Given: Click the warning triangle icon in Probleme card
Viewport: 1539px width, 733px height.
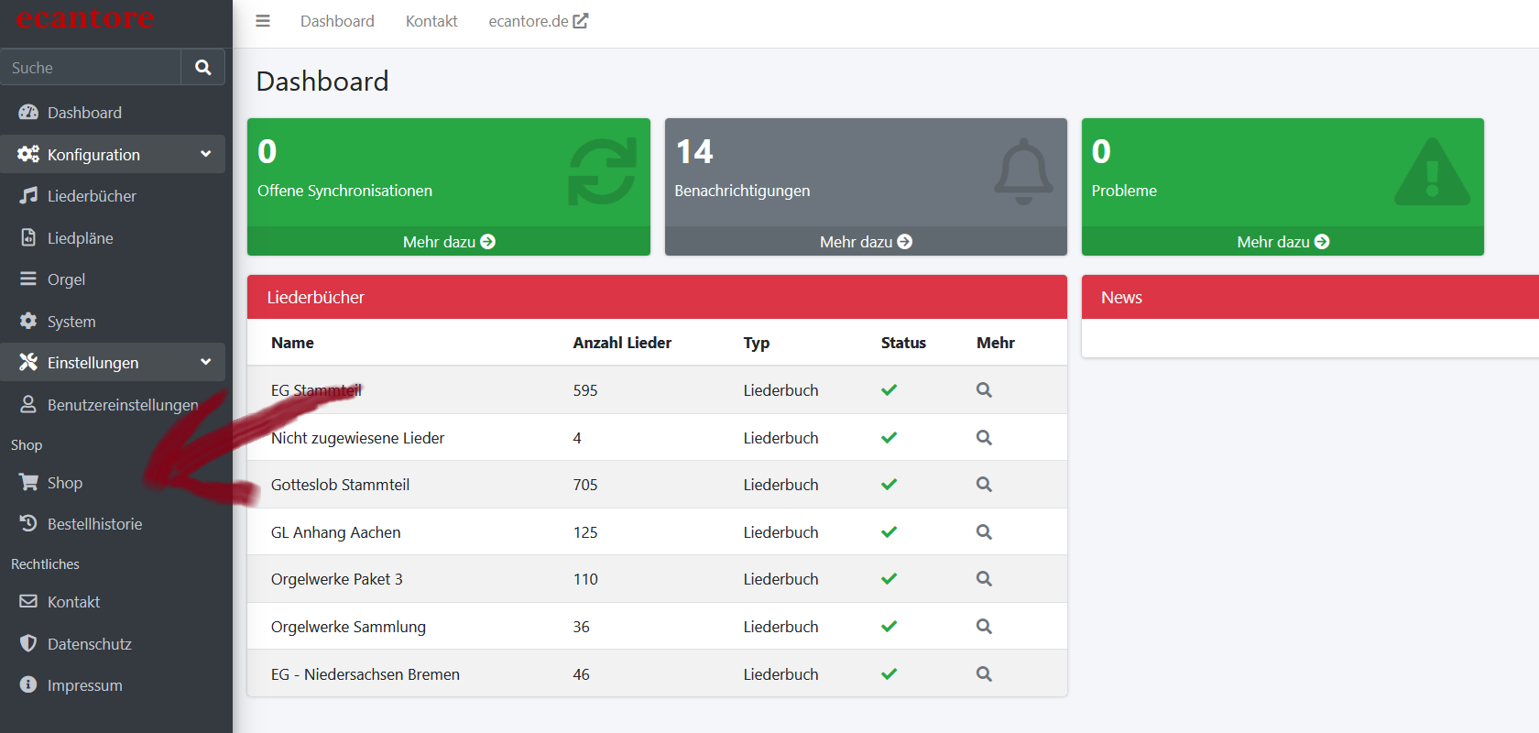Looking at the screenshot, I should 1433,171.
